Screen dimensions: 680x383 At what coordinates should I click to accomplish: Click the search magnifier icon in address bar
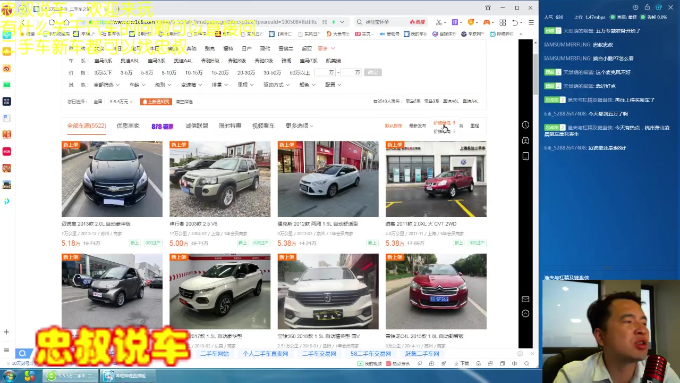tap(359, 22)
